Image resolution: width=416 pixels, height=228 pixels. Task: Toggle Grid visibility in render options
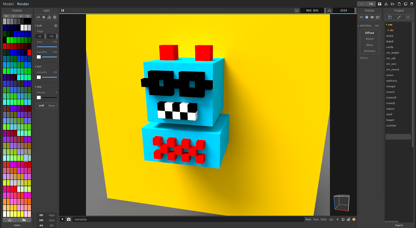tap(52, 220)
